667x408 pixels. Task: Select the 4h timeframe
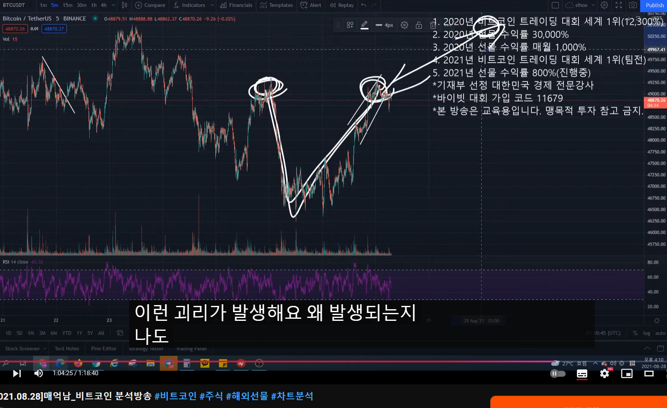(x=103, y=5)
